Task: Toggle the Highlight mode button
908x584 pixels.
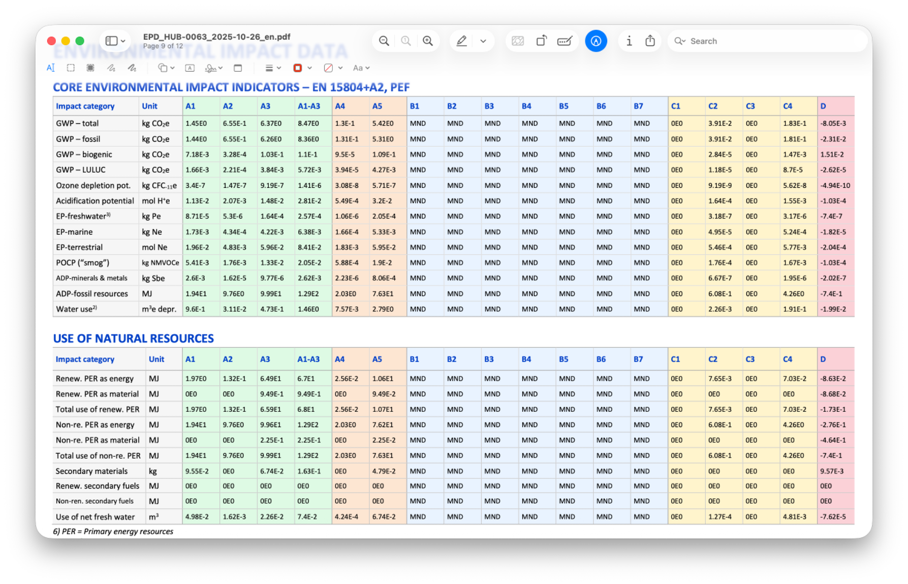Action: [461, 41]
